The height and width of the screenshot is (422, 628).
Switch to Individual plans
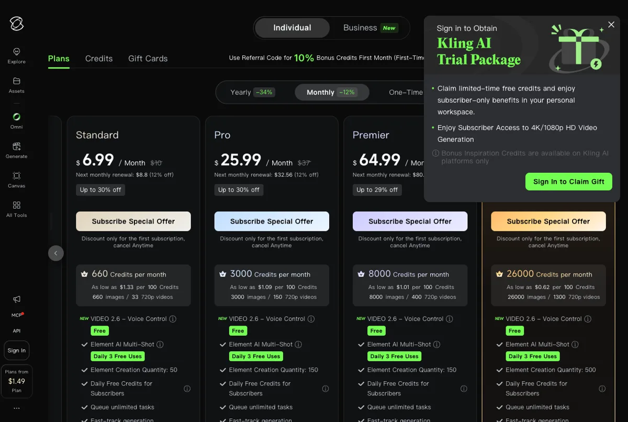(x=292, y=28)
